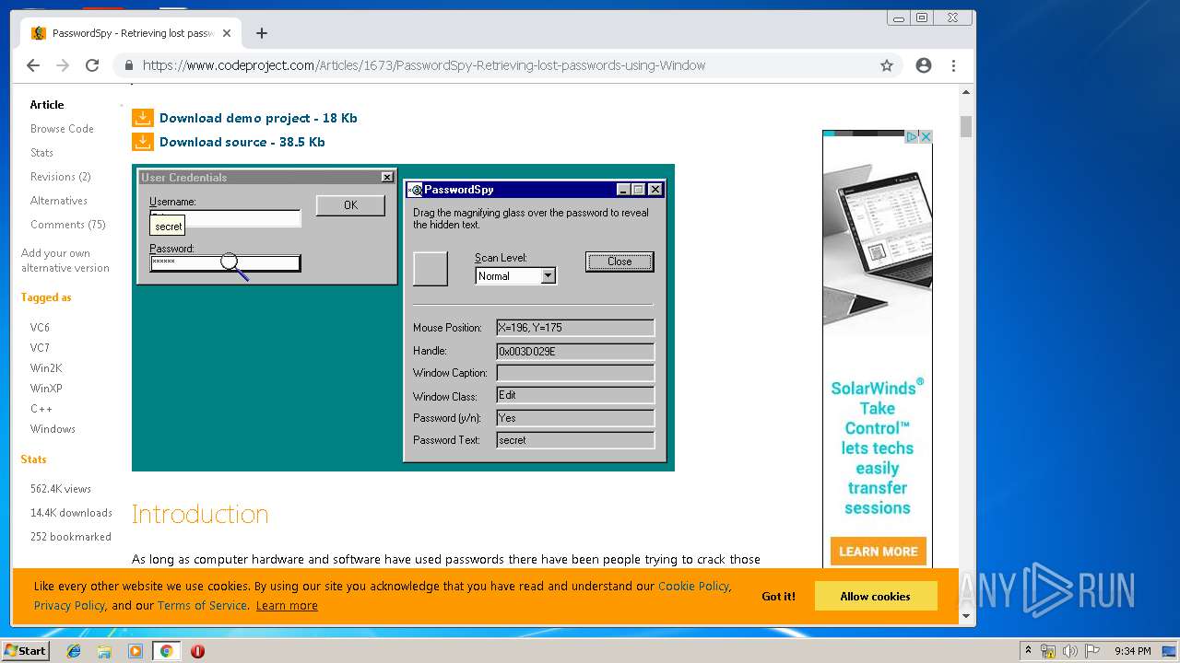
Task: Open the WinXP tag
Action: point(46,389)
